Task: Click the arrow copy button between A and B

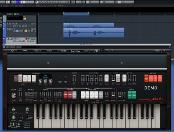Action: (x=107, y=51)
